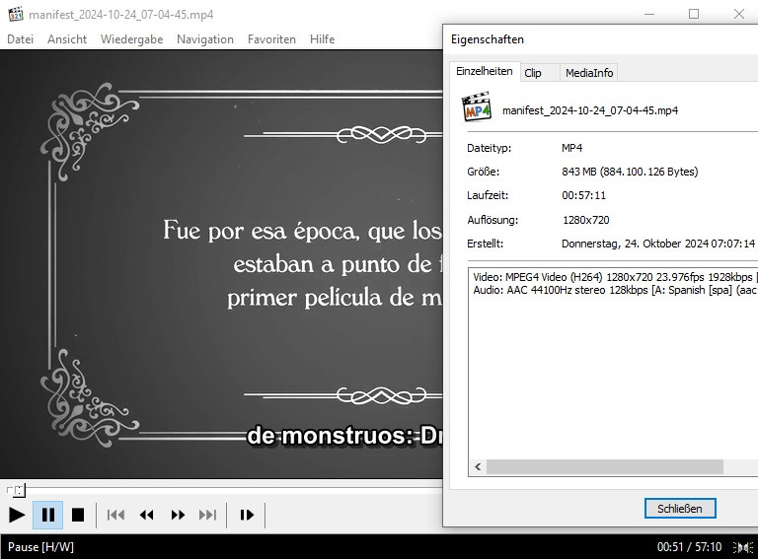758x559 pixels.
Task: Skip to next track icon
Action: click(x=208, y=515)
